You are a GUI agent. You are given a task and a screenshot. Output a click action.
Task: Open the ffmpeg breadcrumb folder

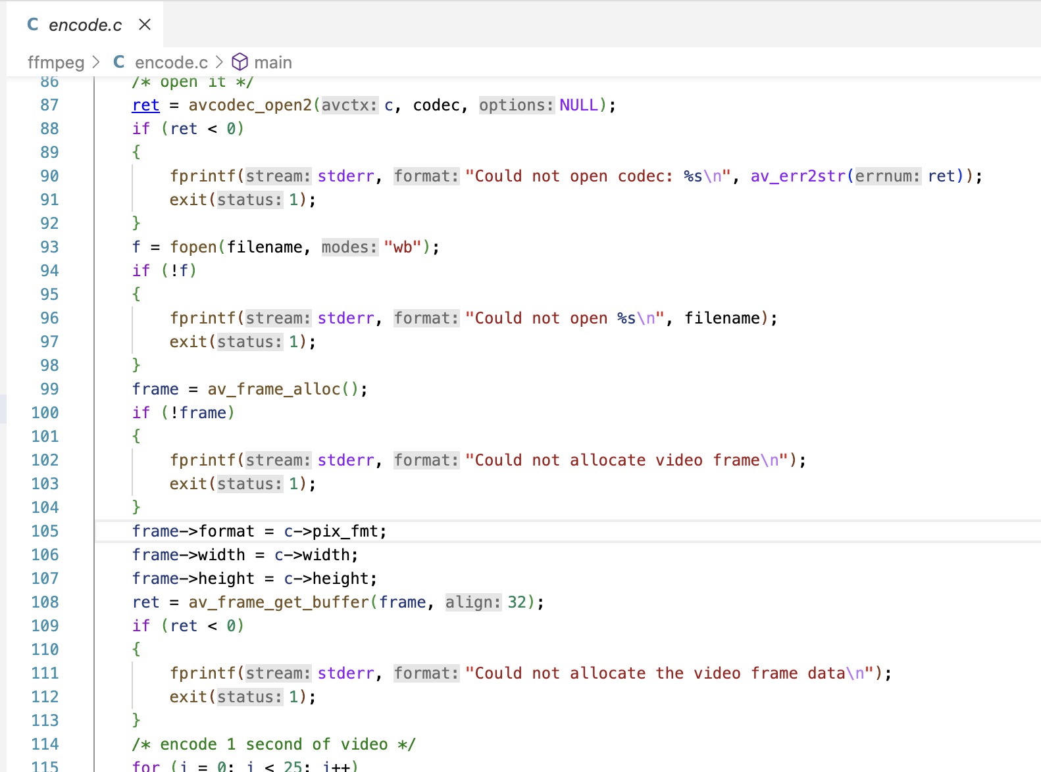[x=56, y=62]
